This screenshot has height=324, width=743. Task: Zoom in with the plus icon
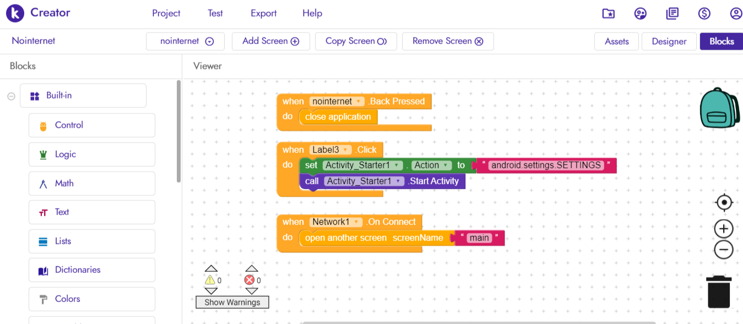724,229
